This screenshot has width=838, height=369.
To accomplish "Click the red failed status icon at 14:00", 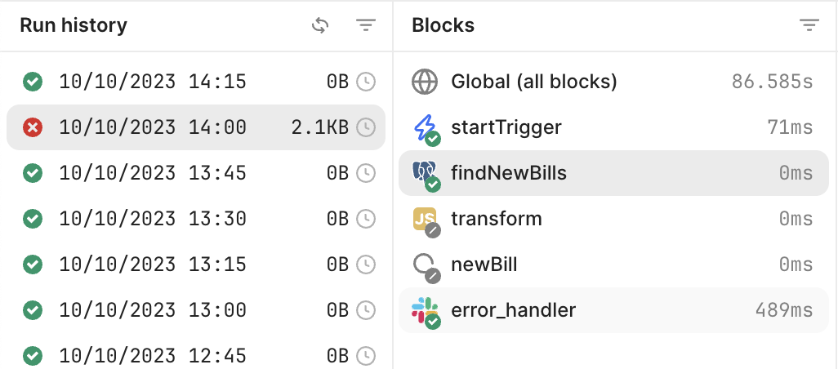I will [x=33, y=127].
